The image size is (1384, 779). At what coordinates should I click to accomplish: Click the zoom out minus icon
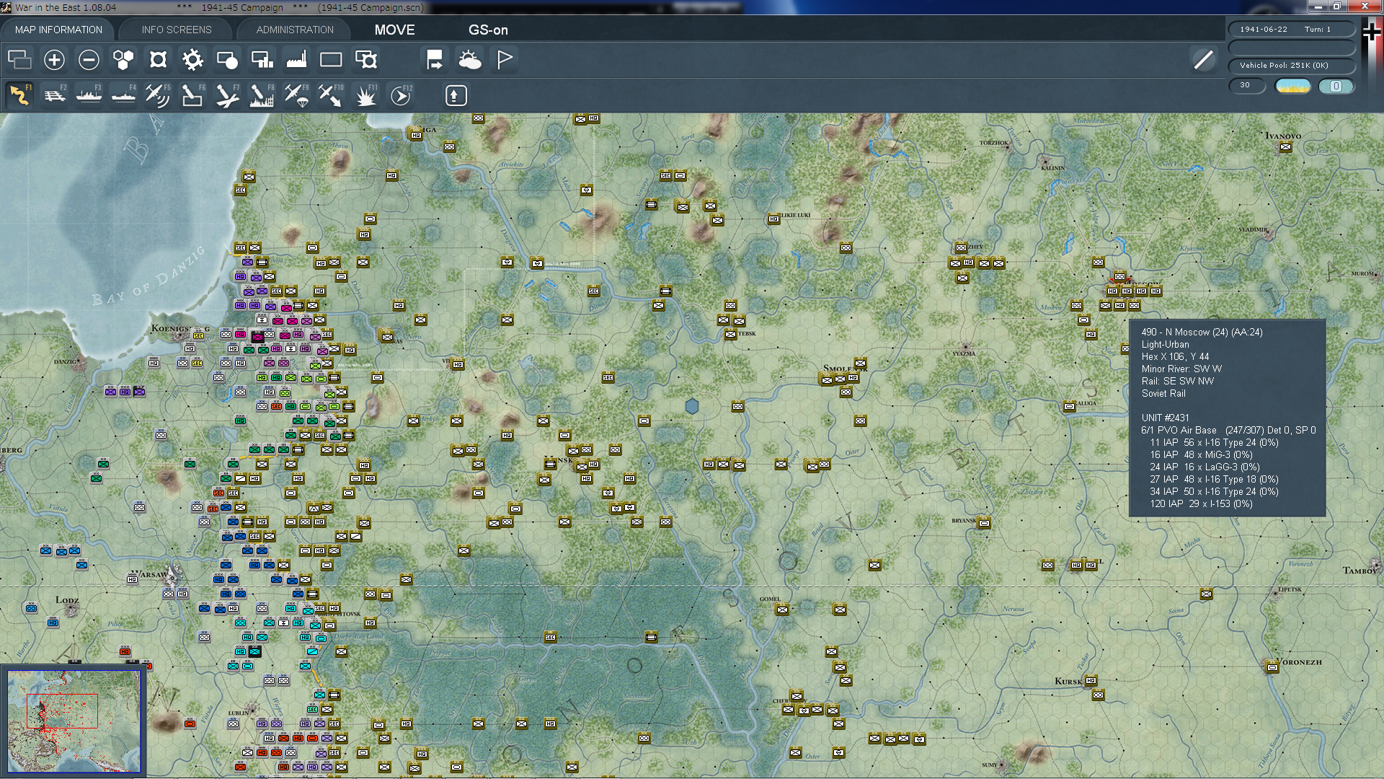click(x=89, y=60)
